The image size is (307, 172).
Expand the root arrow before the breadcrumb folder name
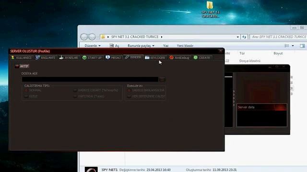tap(108, 37)
